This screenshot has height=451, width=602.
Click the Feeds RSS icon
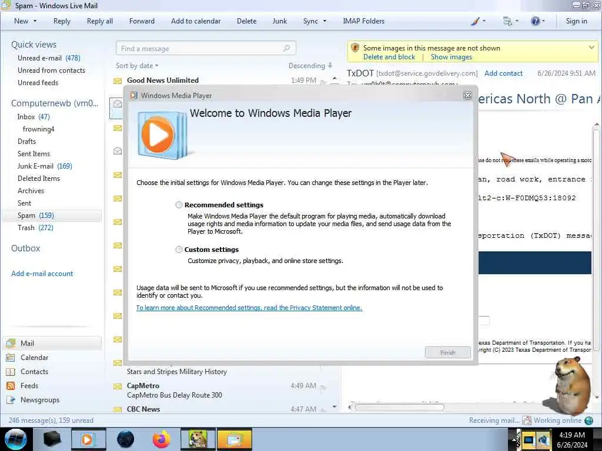[11, 386]
